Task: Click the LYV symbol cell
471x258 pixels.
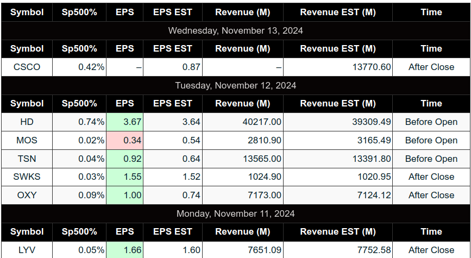Action: coord(27,250)
